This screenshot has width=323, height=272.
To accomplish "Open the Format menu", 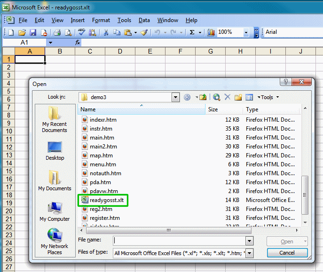I will pos(101,20).
